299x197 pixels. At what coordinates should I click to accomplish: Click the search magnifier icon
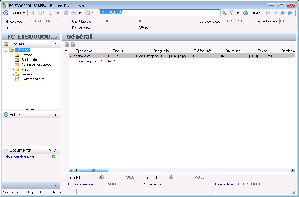224,13
